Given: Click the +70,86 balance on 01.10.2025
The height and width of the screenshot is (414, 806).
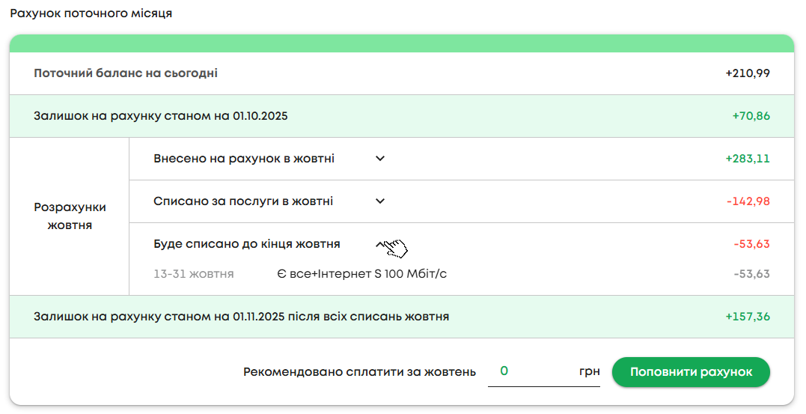Looking at the screenshot, I should tap(751, 116).
